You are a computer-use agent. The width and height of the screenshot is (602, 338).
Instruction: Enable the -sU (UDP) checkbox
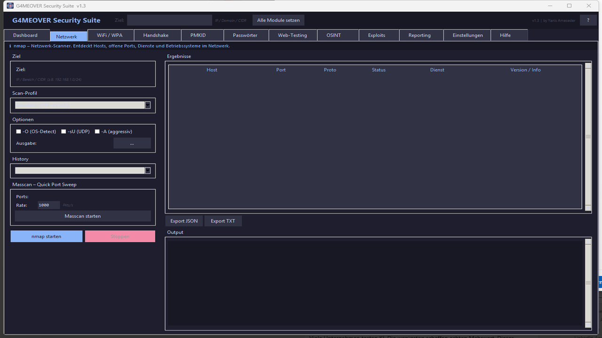coord(63,131)
